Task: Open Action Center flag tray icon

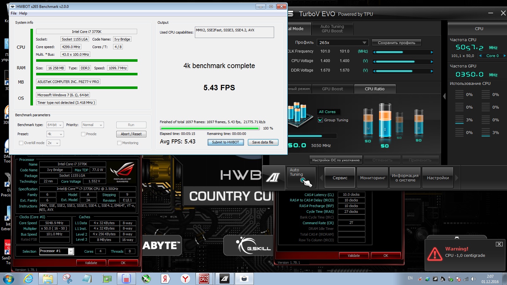Action: (x=458, y=279)
